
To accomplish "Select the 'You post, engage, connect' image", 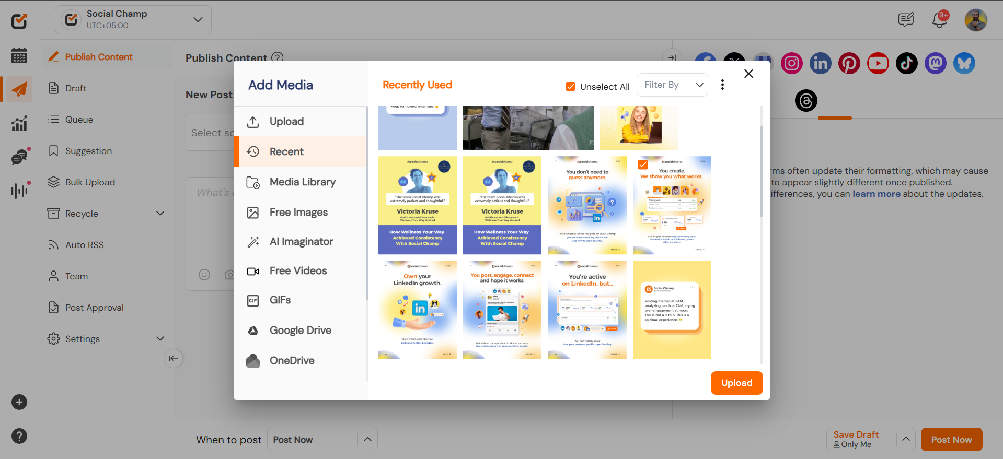I will (x=502, y=310).
